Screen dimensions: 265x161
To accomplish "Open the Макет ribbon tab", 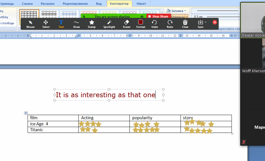I will [141, 4].
